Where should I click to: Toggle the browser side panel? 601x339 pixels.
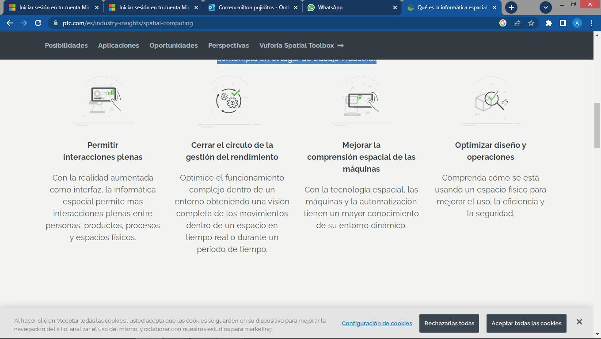coord(563,23)
